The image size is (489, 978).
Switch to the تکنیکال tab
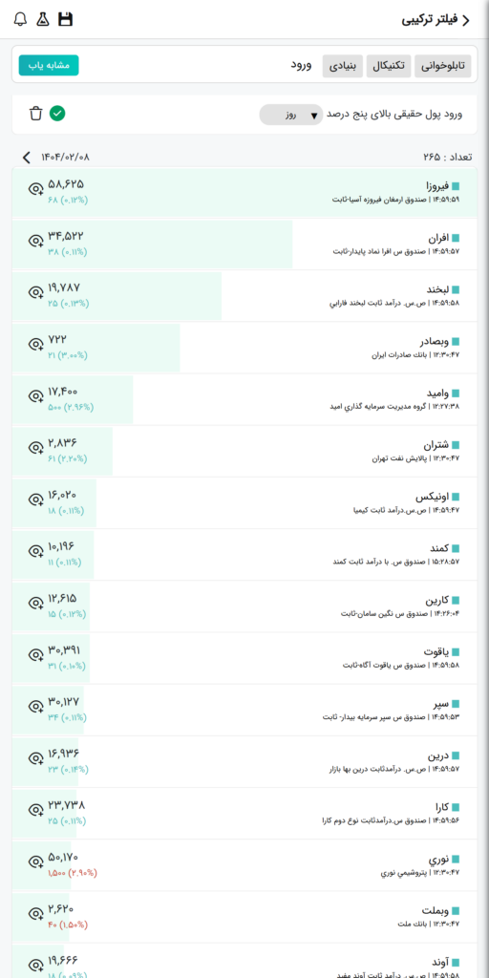tap(389, 66)
